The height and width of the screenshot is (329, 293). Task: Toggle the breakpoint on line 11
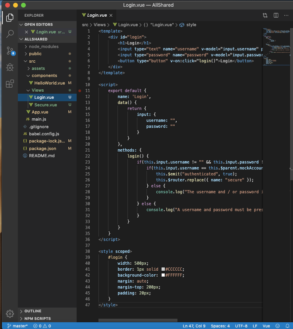click(80, 90)
